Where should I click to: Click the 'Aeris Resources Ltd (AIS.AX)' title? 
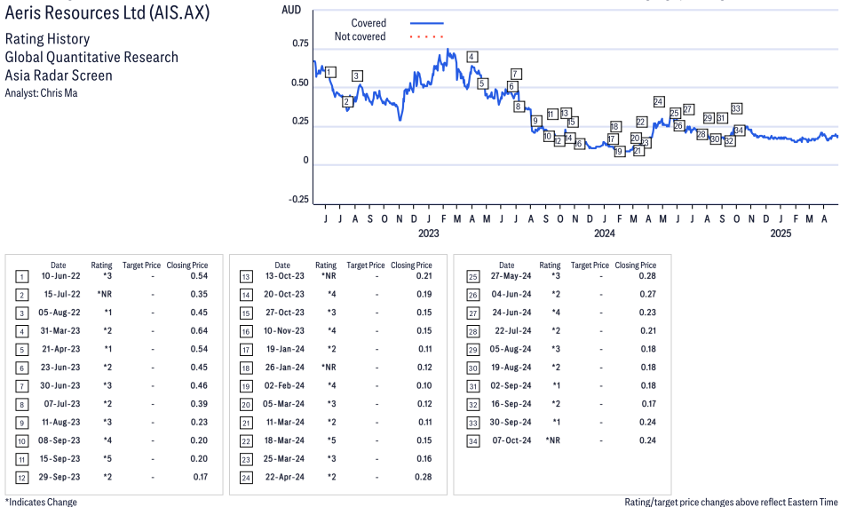(x=107, y=12)
